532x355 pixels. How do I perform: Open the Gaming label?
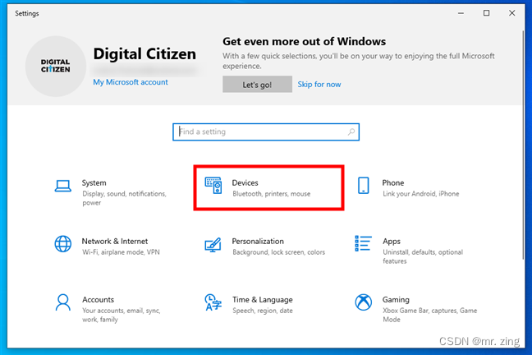point(396,300)
